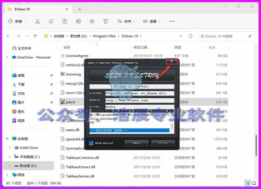The height and width of the screenshot is (189, 261).
Task: Go back with the left arrow
Action: [x=8, y=36]
